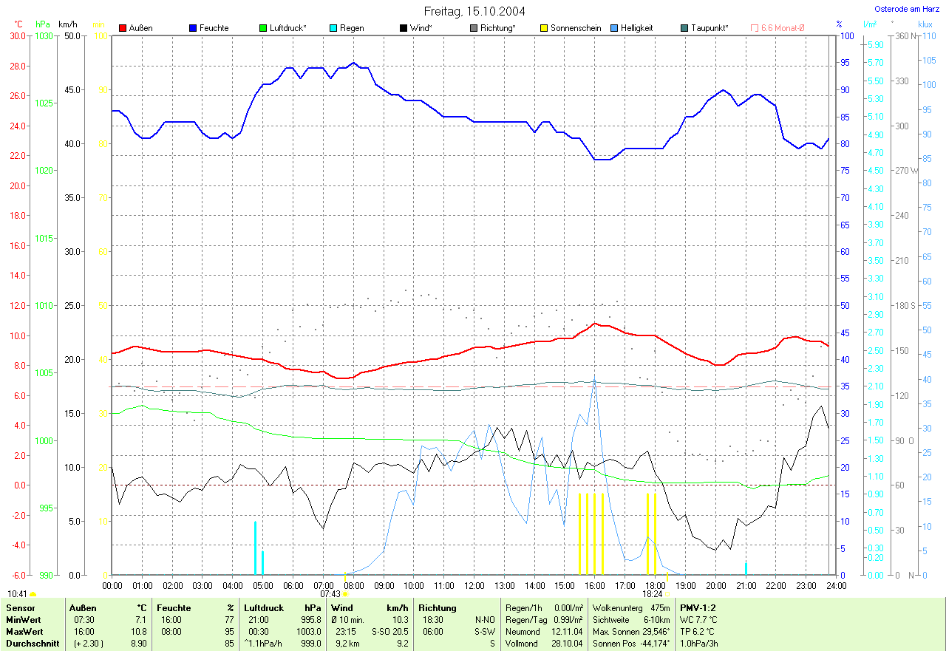The width and height of the screenshot is (946, 651).
Task: Click the yellow Sonnenschein legend square
Action: click(x=544, y=28)
